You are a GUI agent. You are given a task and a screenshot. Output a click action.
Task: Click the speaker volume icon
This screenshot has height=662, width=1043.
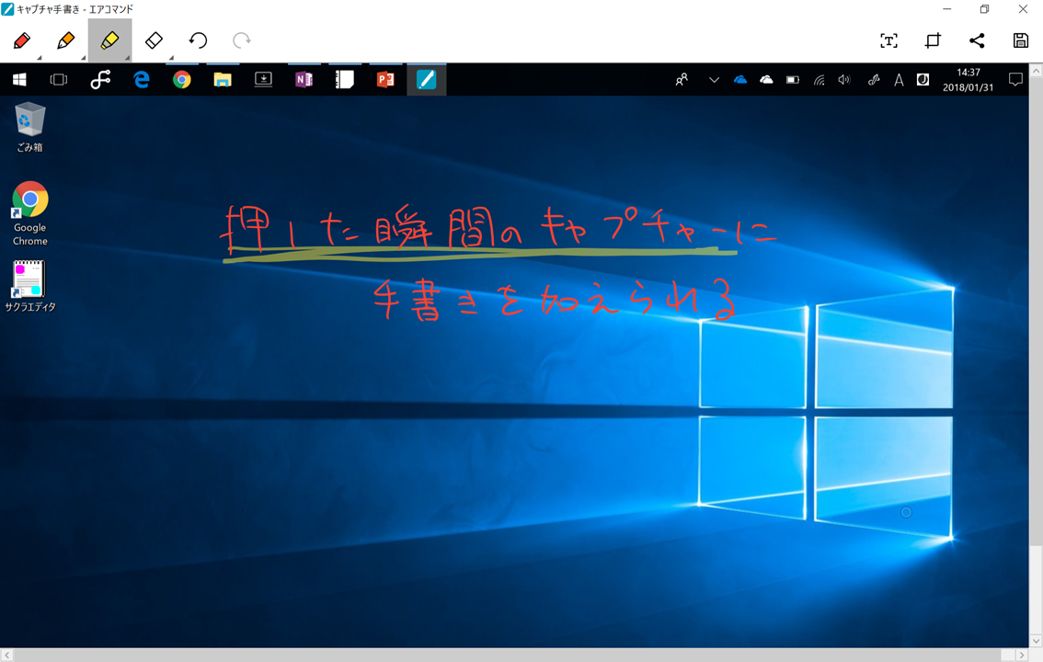(844, 80)
